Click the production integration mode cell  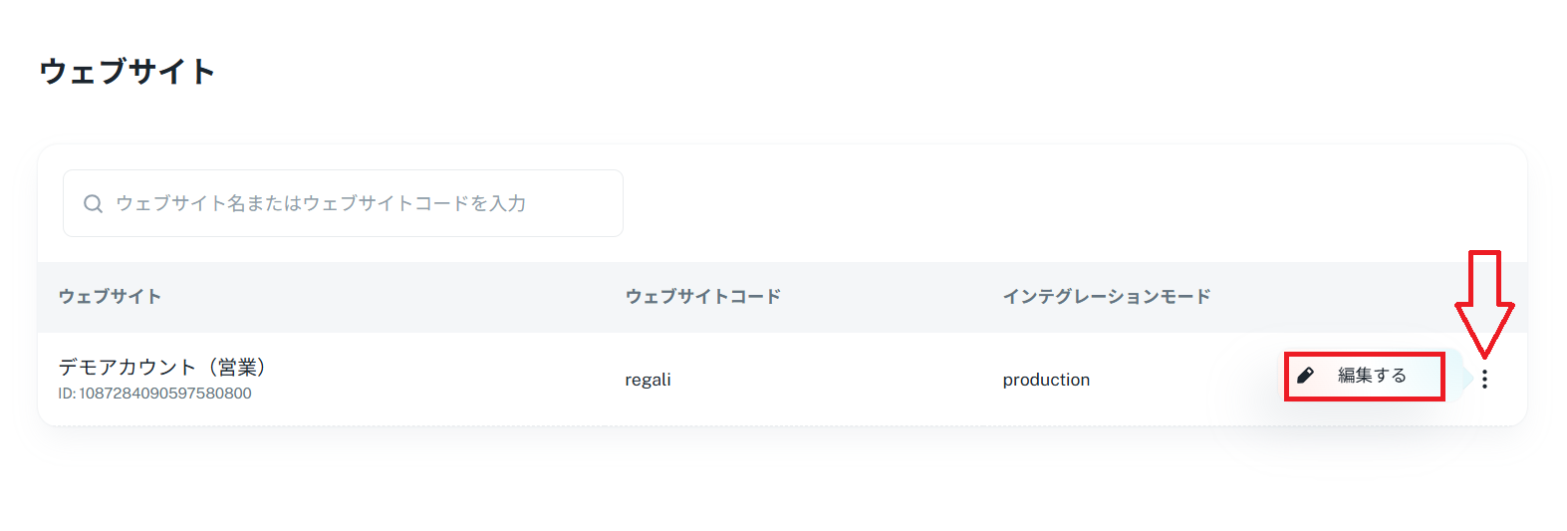[1046, 380]
